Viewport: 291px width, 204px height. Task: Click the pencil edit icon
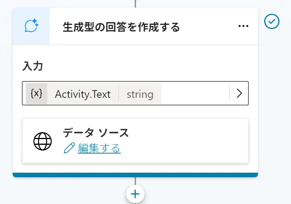69,148
